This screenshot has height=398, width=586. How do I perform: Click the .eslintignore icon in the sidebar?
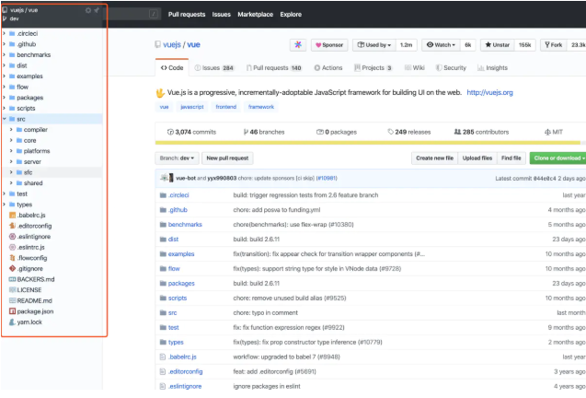pyautogui.click(x=12, y=237)
